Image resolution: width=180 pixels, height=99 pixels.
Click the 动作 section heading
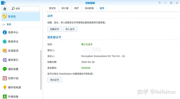(50, 16)
